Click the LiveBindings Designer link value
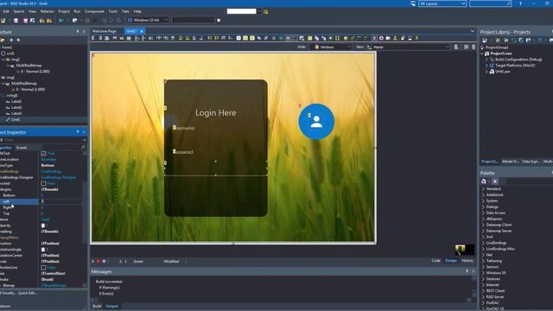 pyautogui.click(x=59, y=177)
